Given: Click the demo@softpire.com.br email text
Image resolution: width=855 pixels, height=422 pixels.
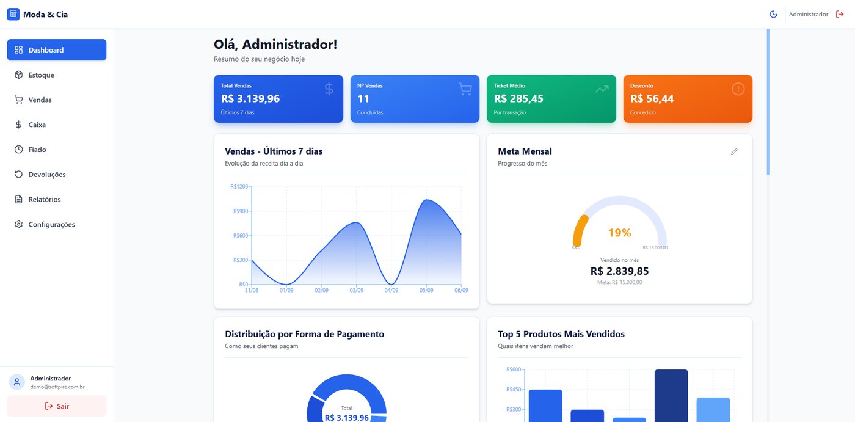Looking at the screenshot, I should 57,387.
